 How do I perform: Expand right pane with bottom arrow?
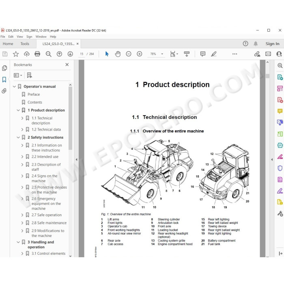281,254
